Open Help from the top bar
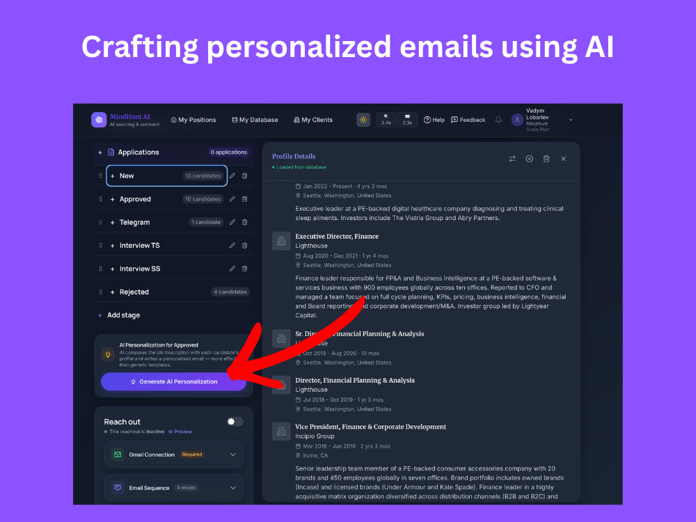The image size is (696, 522). pos(434,120)
